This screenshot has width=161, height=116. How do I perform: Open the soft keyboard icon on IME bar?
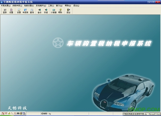click(18, 113)
